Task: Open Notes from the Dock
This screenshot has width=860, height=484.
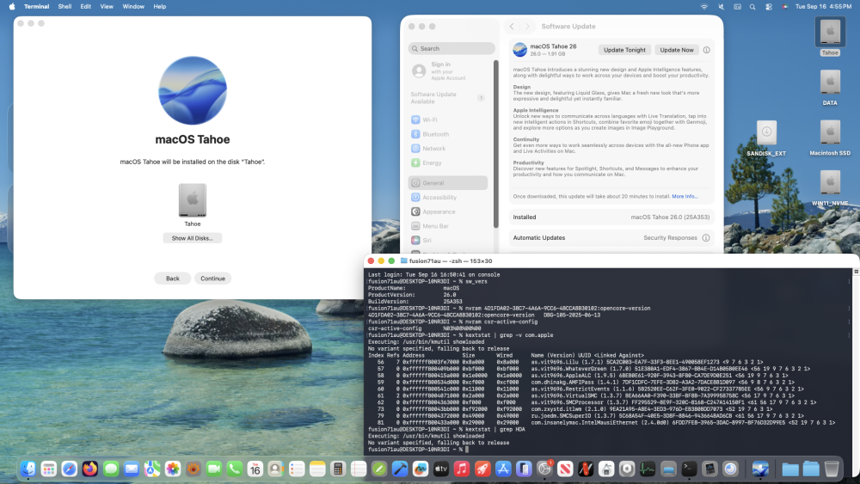Action: click(317, 469)
